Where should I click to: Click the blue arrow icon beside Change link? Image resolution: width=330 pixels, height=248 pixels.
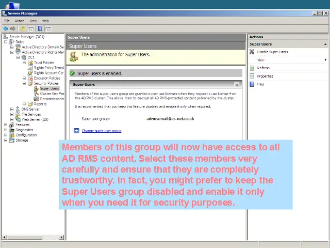pos(76,131)
